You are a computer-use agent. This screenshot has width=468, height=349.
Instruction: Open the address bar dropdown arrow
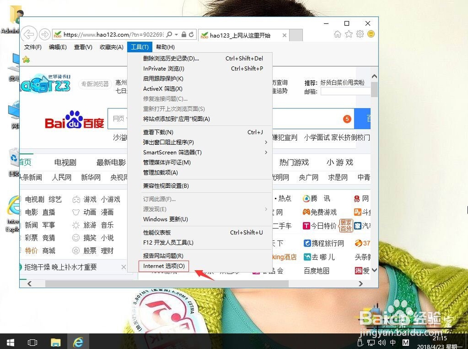[176, 35]
